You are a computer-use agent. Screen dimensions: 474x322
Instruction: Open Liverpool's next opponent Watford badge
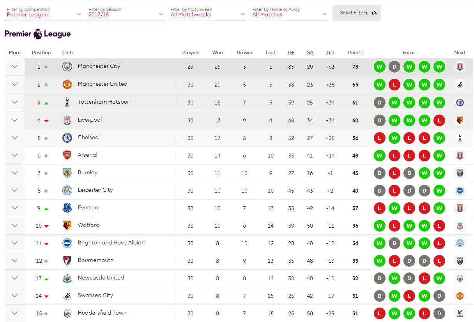(460, 120)
